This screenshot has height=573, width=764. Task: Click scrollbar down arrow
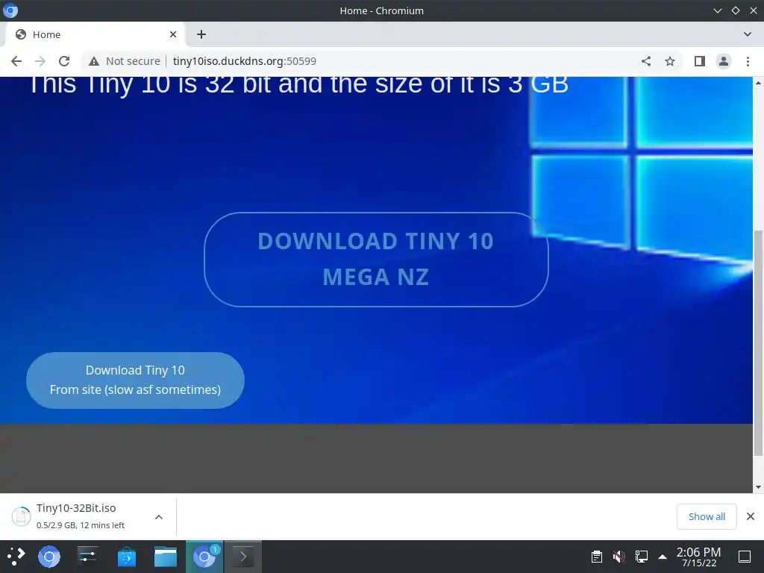[x=758, y=487]
